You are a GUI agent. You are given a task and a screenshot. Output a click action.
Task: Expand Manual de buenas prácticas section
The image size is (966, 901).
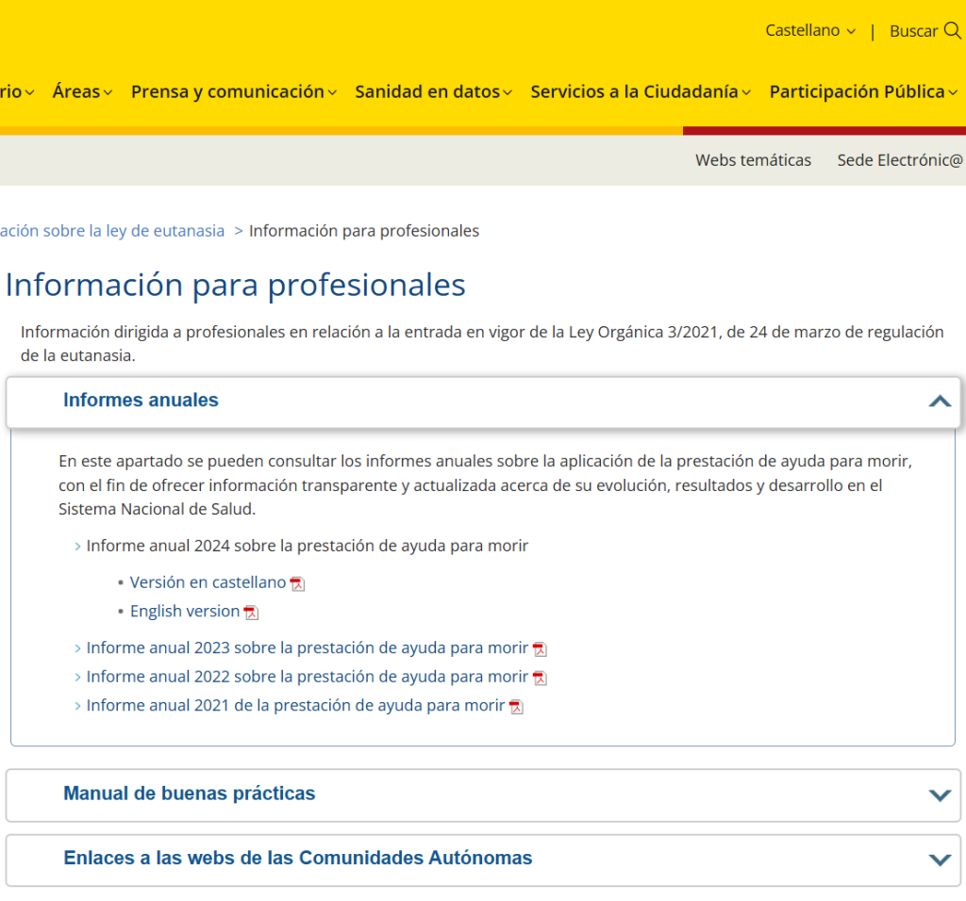click(939, 795)
